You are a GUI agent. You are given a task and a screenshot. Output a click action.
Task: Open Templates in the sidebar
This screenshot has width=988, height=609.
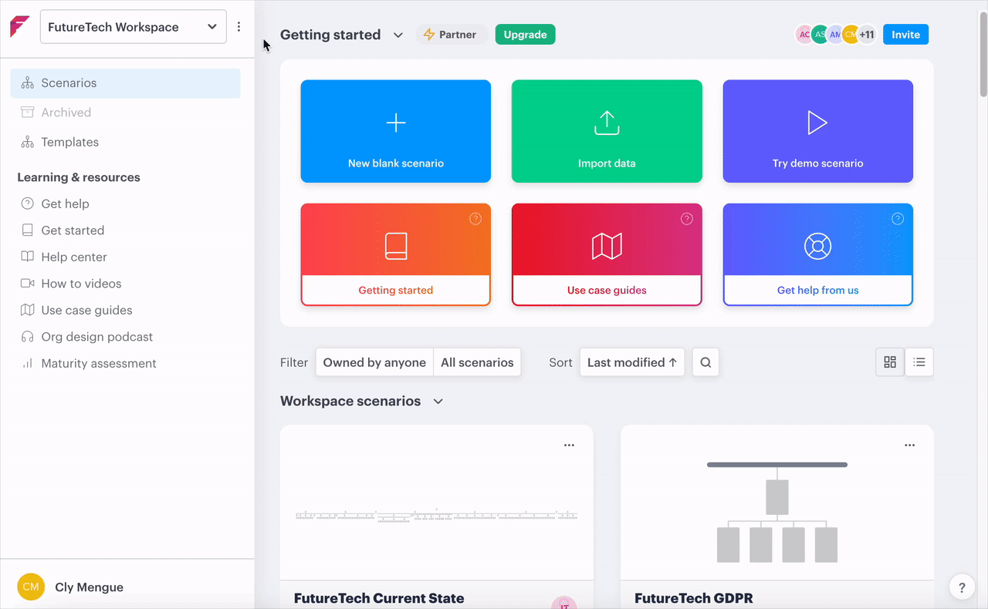pos(69,142)
